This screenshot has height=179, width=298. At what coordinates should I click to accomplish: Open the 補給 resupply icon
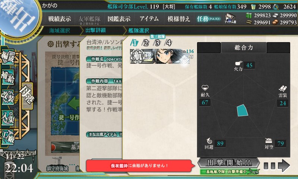coord(7,77)
